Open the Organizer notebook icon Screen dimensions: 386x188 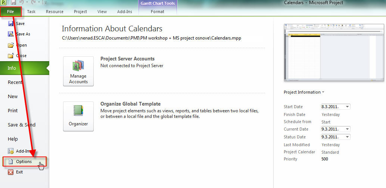(x=78, y=111)
